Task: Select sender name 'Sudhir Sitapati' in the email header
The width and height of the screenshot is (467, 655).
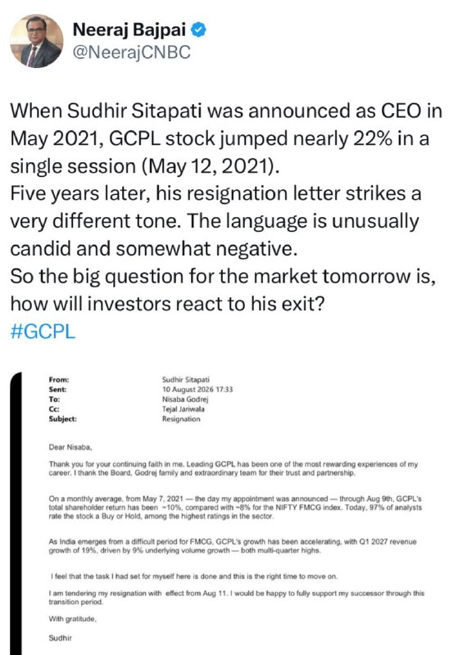Action: [186, 380]
